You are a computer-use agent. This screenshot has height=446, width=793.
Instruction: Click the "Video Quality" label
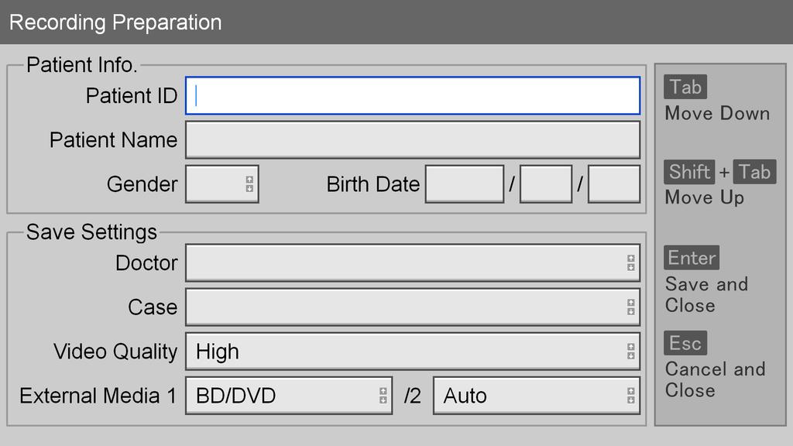pos(115,352)
